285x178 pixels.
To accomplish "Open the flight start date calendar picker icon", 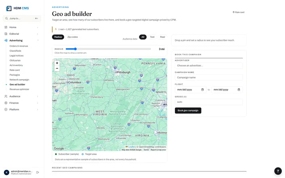I will point(203,90).
